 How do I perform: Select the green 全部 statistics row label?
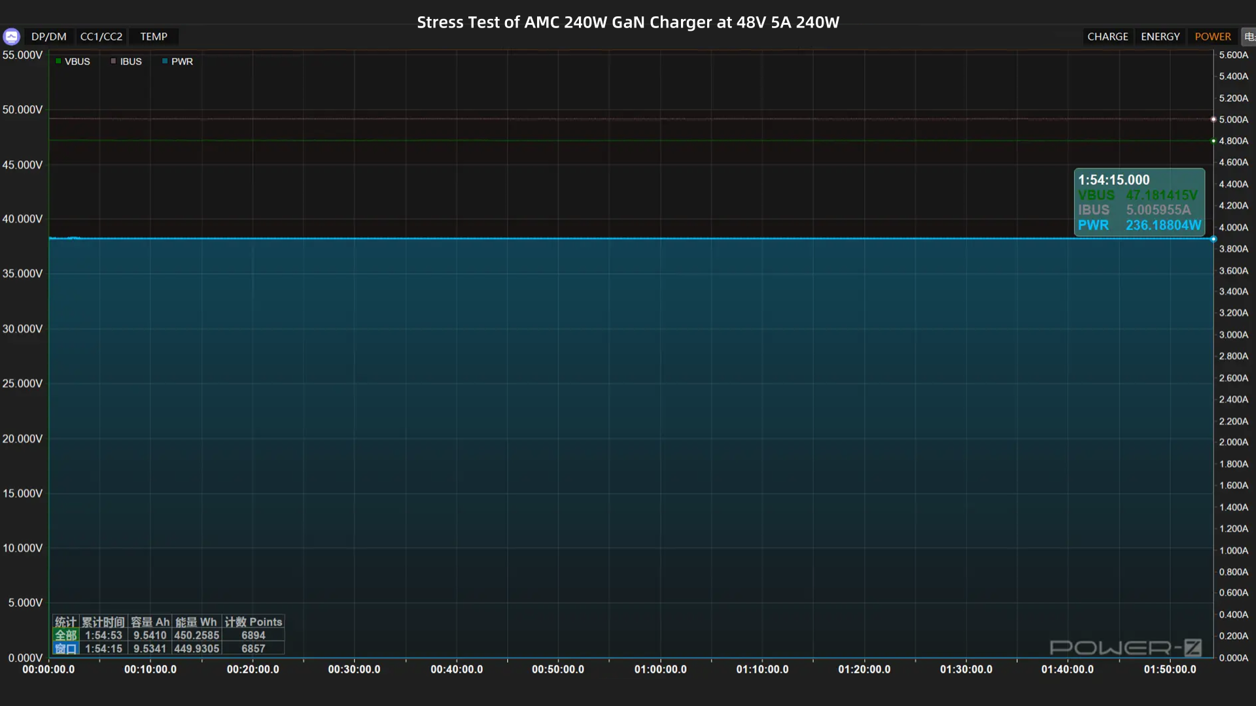pos(65,635)
